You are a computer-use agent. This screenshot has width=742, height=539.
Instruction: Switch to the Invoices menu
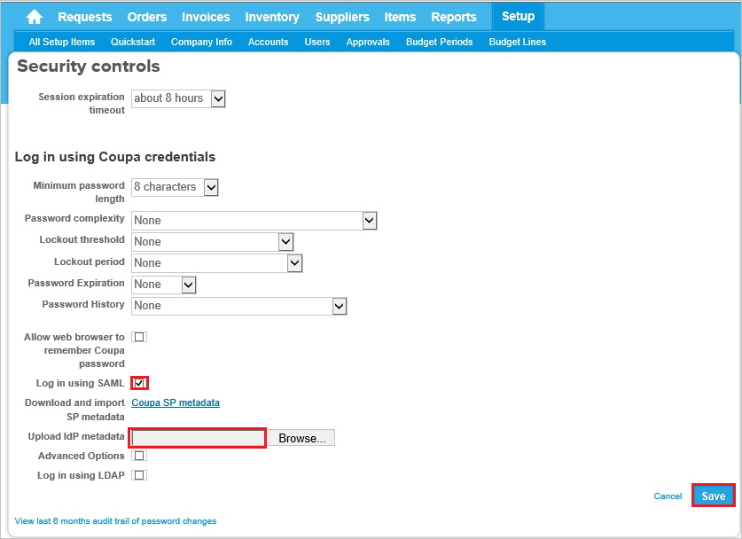(x=205, y=16)
